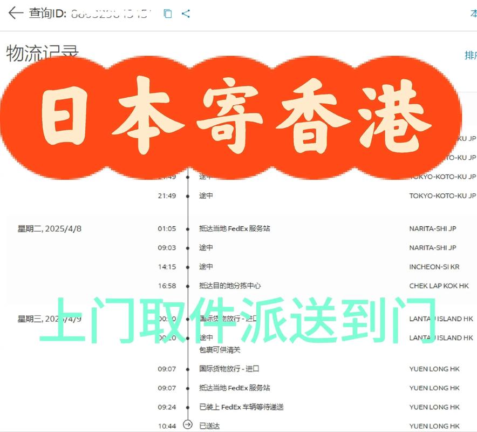Select the timeline dot beside 已装上 FedEx 车辆等待递送
Image resolution: width=477 pixels, height=432 pixels.
(x=187, y=407)
